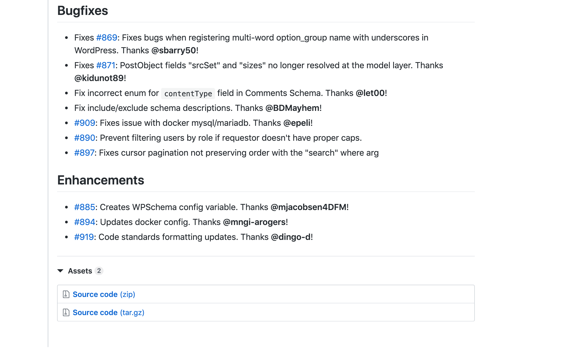
Task: Visit @sbarry50 user mention
Action: 174,50
